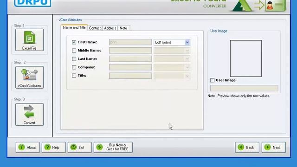Click the header vCard contact icon
This screenshot has width=297, height=167.
275,6
